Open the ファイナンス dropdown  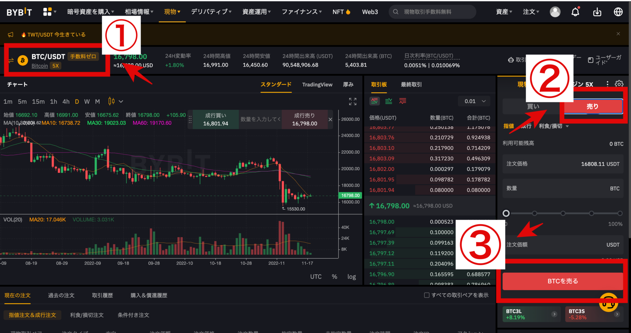pos(302,12)
